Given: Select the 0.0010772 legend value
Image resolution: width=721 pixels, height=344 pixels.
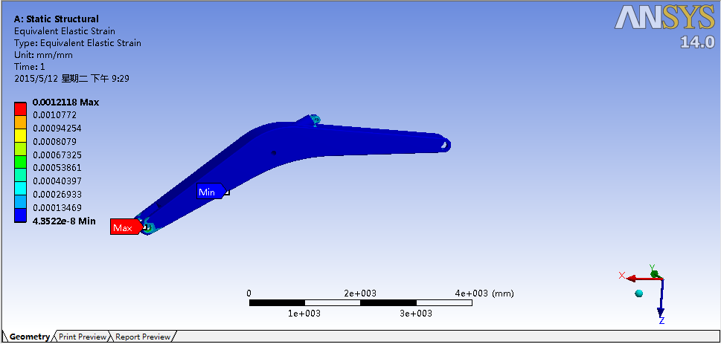Looking at the screenshot, I should (54, 115).
